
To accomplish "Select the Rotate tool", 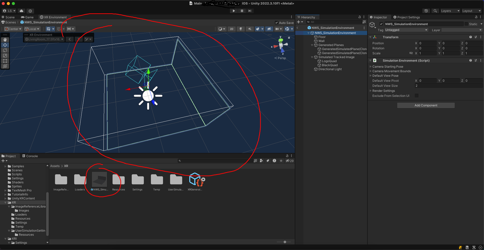I will 5,50.
